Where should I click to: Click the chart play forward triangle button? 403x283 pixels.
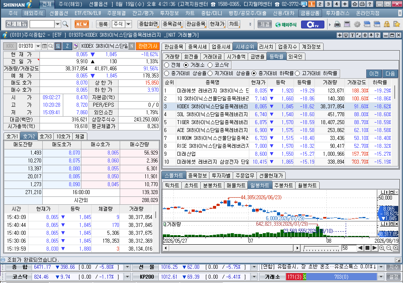pyautogui.click(x=375, y=248)
